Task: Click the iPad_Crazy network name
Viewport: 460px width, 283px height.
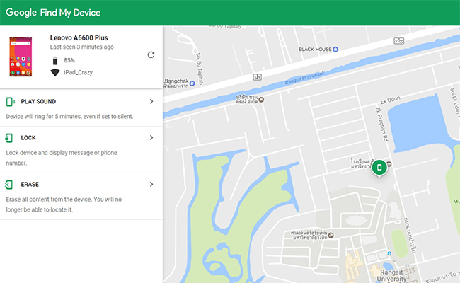Action: [79, 72]
